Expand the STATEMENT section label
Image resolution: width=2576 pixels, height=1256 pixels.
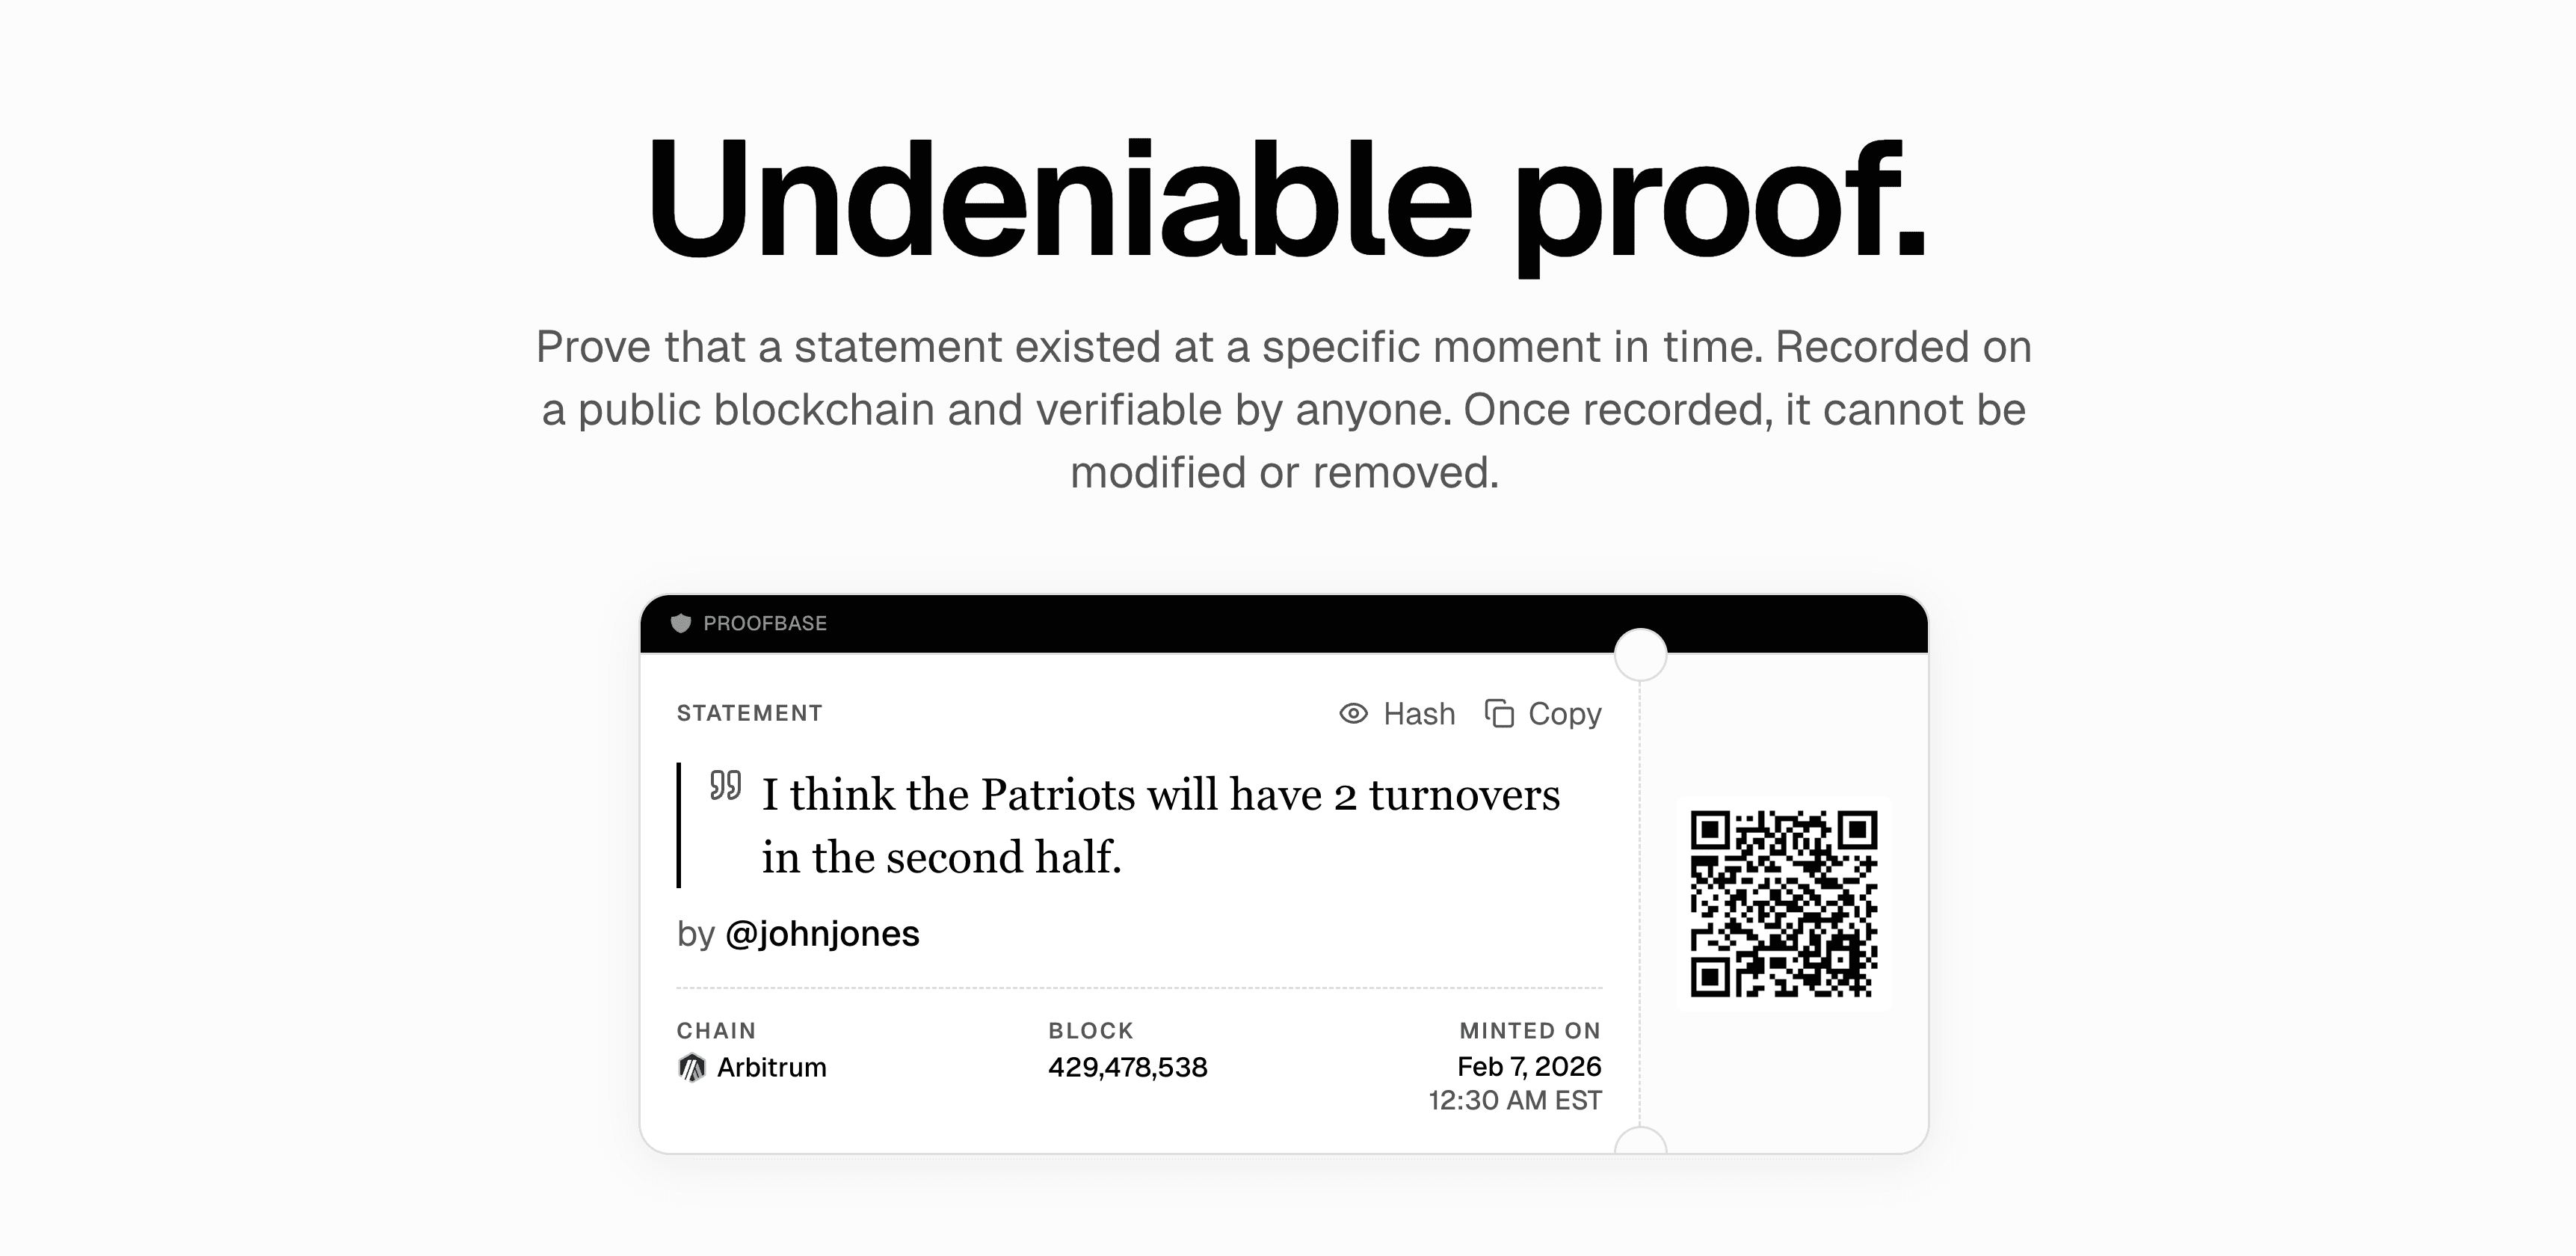[748, 712]
